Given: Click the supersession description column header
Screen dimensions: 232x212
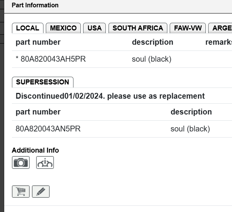Looking at the screenshot, I should (191, 112).
